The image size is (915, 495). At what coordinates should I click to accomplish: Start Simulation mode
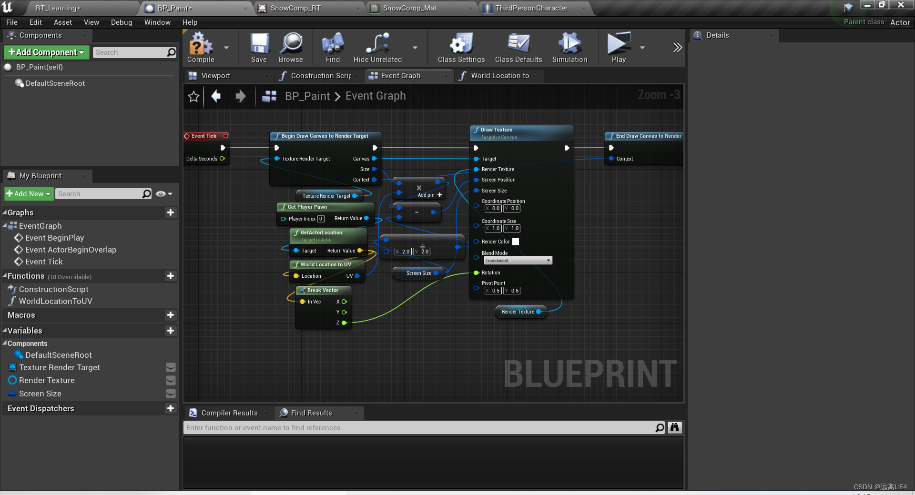569,47
